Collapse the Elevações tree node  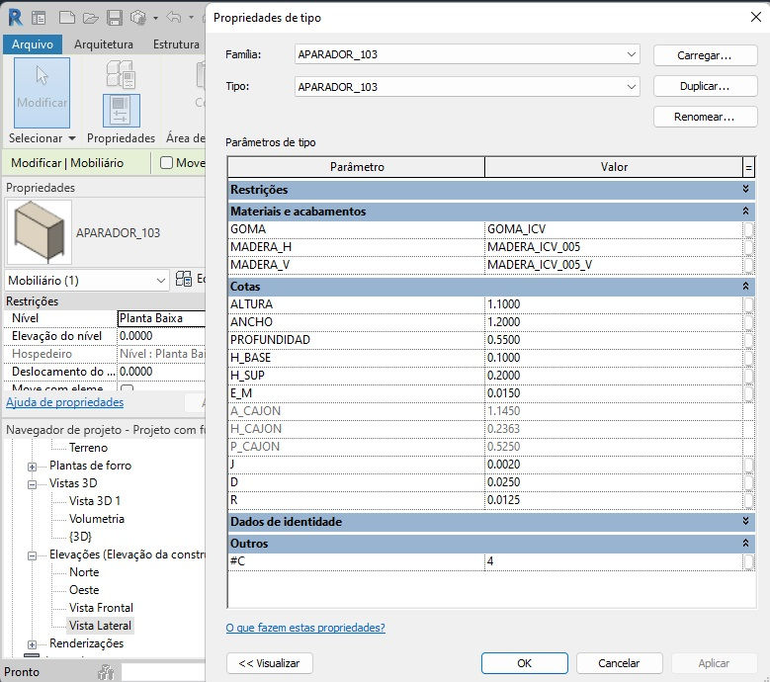click(x=32, y=555)
